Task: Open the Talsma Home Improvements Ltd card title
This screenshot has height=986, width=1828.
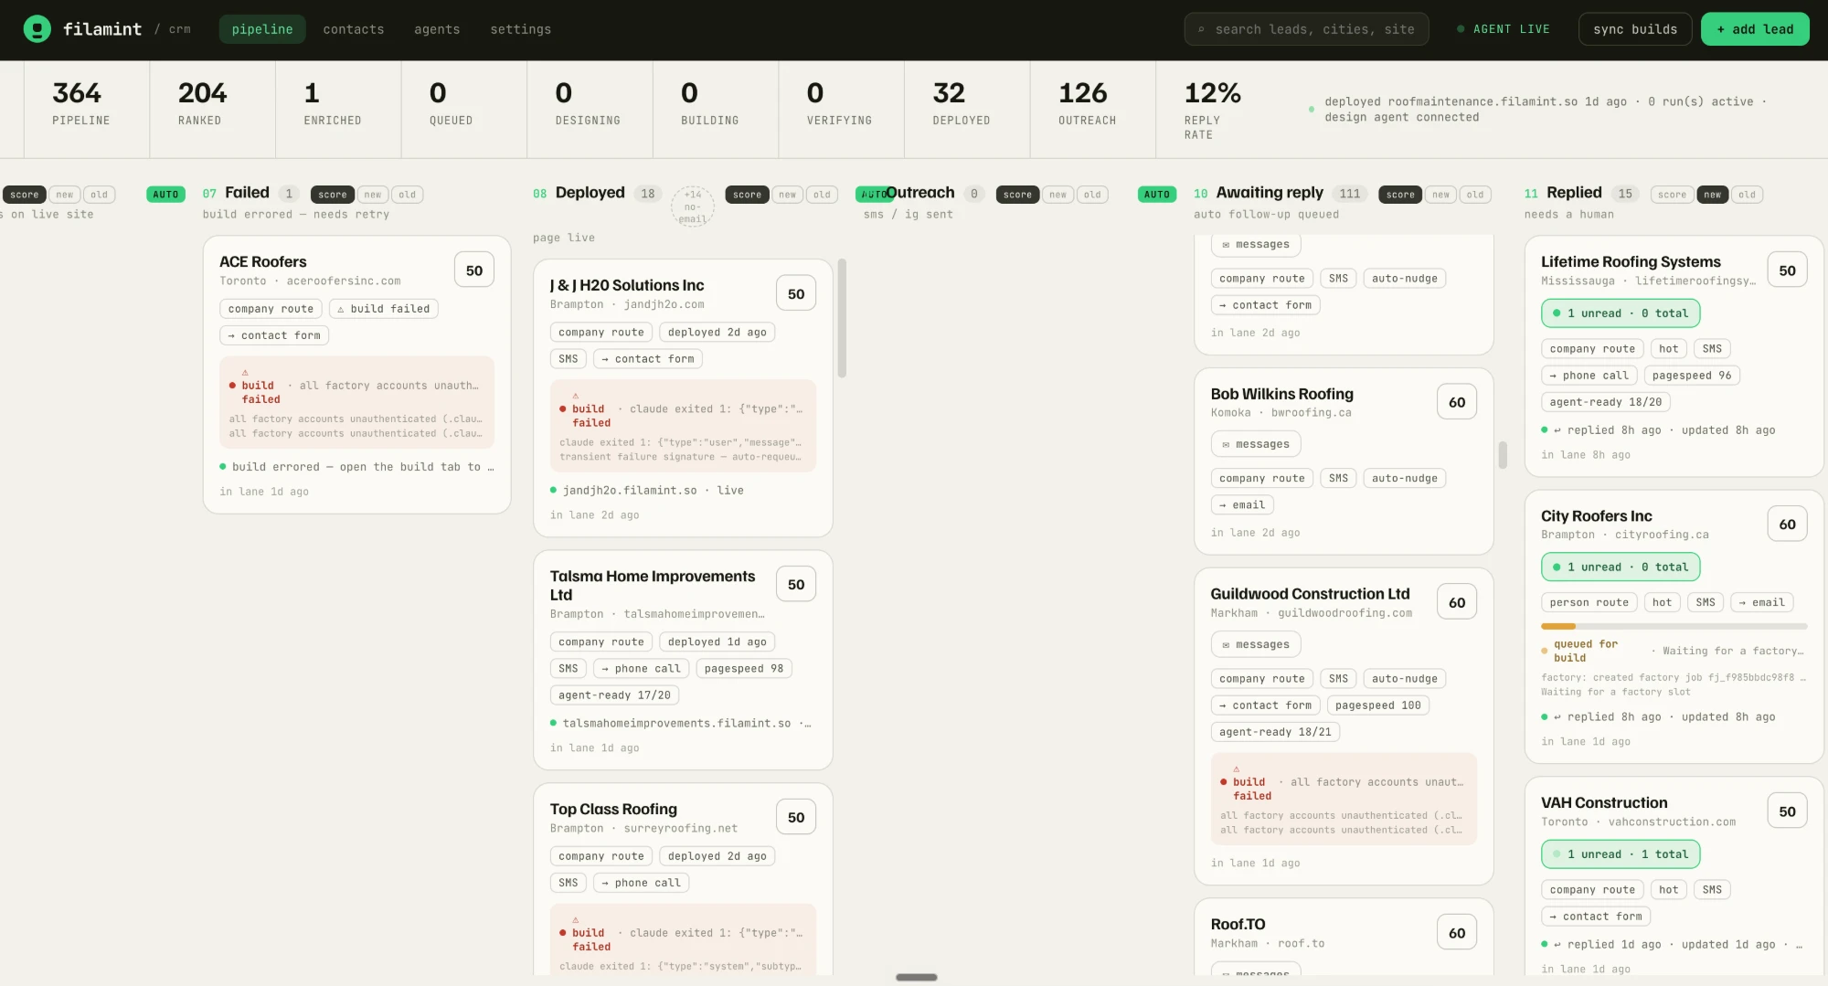Action: click(653, 586)
